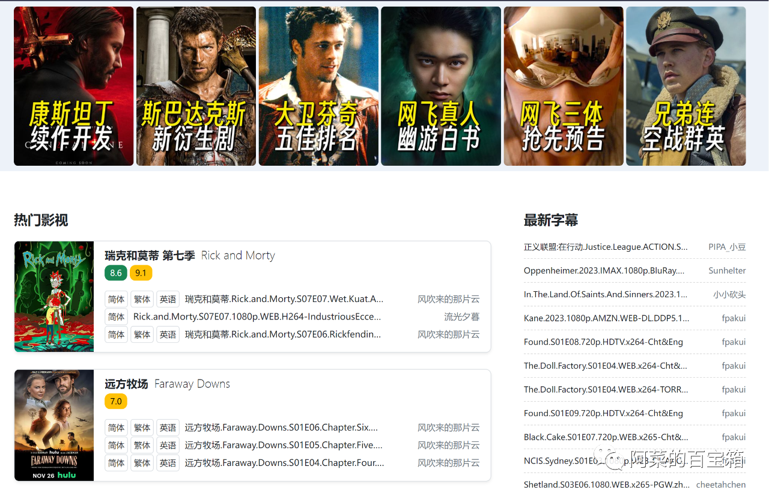The height and width of the screenshot is (493, 769).
Task: Click the yellow 9.1 rating badge
Action: (x=141, y=273)
